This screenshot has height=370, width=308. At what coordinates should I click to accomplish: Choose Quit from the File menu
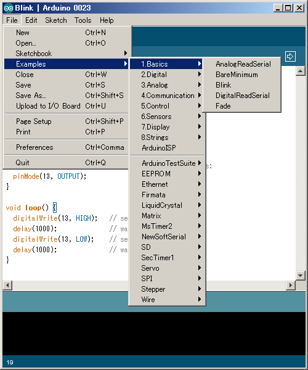tap(66, 163)
